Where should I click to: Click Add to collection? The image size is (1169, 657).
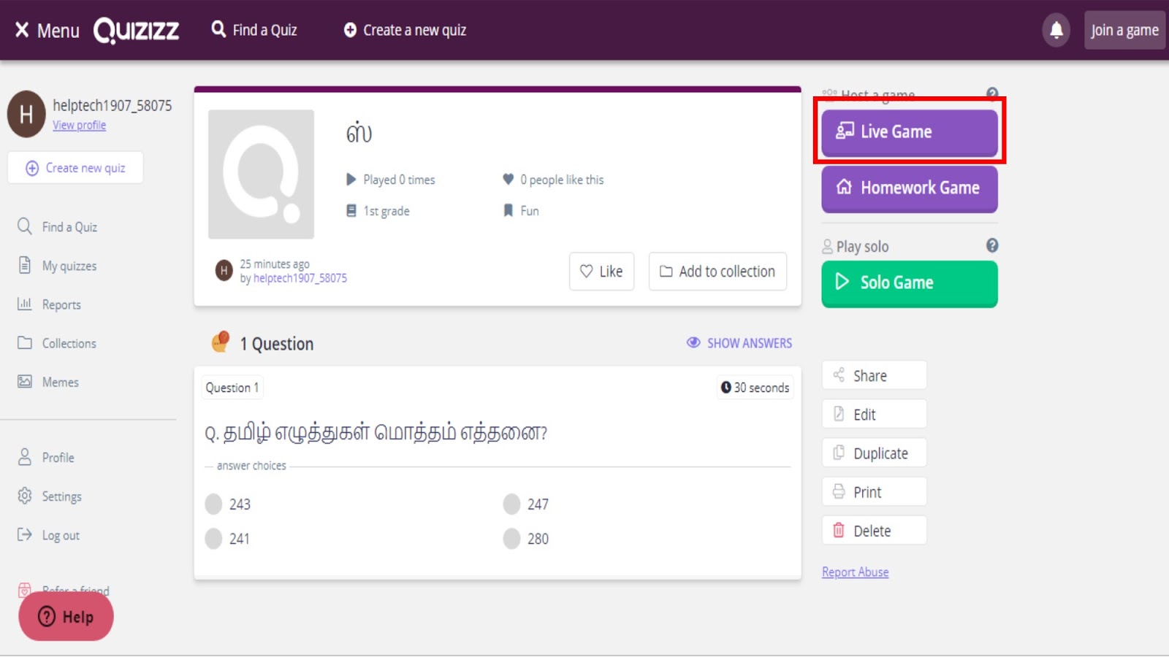click(717, 272)
